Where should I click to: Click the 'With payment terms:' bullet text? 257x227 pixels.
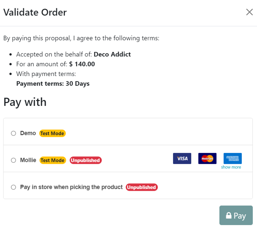46,74
